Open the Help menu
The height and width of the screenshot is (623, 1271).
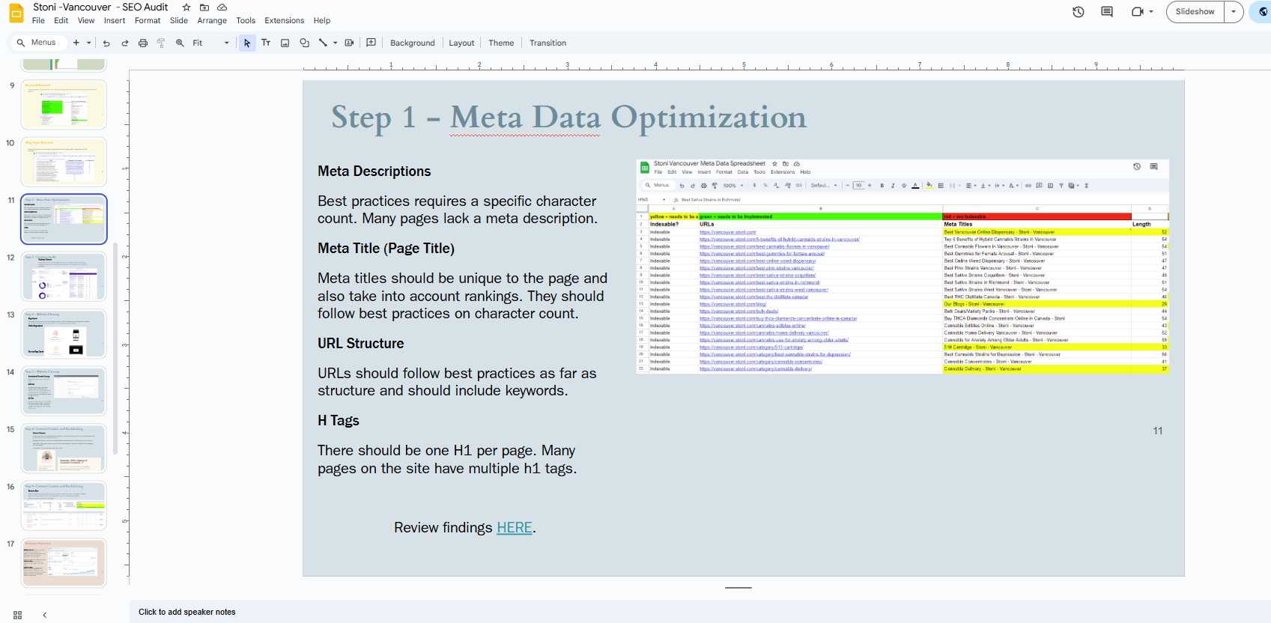(322, 21)
